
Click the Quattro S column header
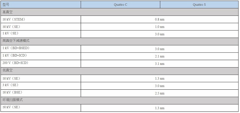coord(199,4)
